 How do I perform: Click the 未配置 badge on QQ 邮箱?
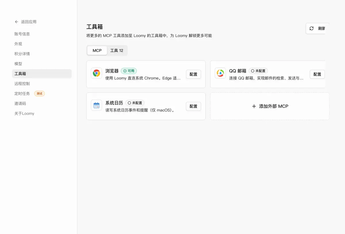click(x=258, y=71)
